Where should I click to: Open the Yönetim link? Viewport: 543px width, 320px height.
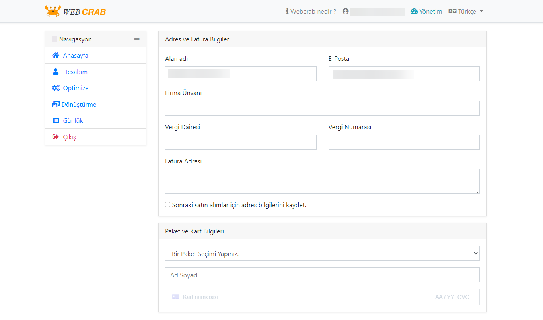(x=426, y=11)
